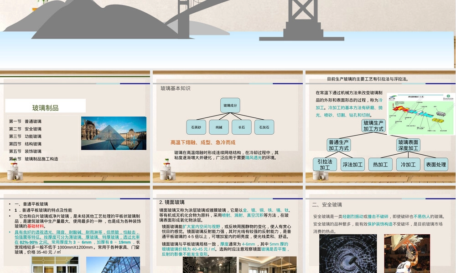Click the blue glass building photo
Screen dimensions: 456x273
[113, 265]
